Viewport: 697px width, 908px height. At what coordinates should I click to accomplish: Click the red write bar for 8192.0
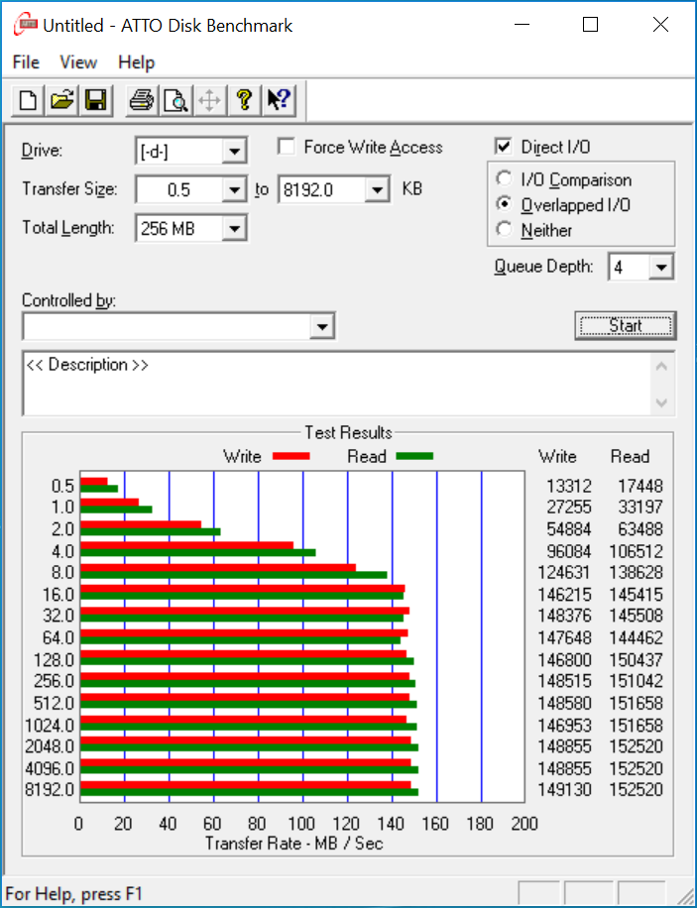[245, 785]
